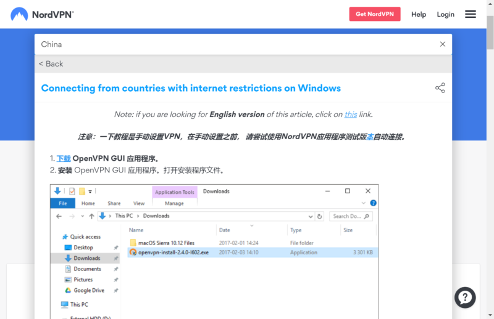Viewport: 494px width, 319px height.
Task: Select Desktop in the Explorer sidebar
Action: click(83, 248)
